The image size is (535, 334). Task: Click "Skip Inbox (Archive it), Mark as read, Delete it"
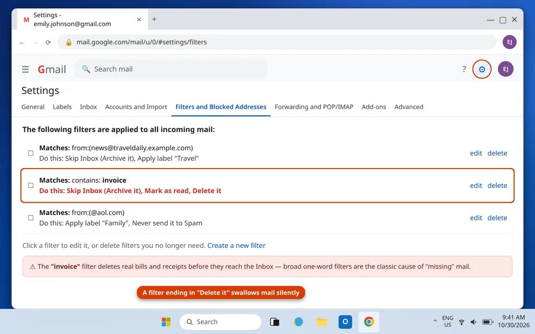click(144, 191)
